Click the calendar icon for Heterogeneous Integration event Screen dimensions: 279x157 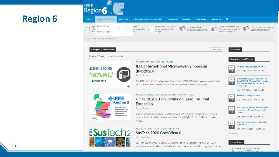[x=231, y=110]
